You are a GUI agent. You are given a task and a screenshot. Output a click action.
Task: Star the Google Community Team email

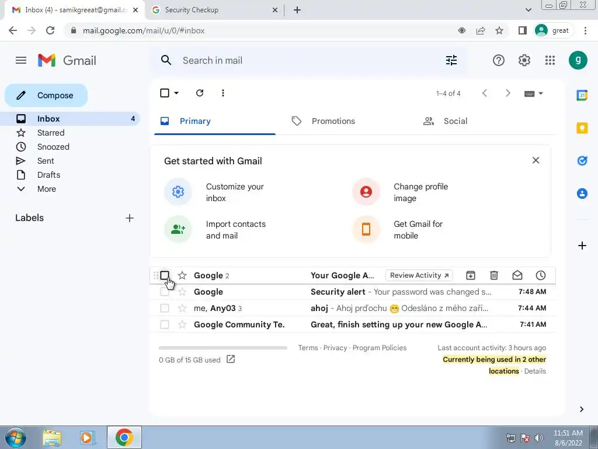[182, 324]
